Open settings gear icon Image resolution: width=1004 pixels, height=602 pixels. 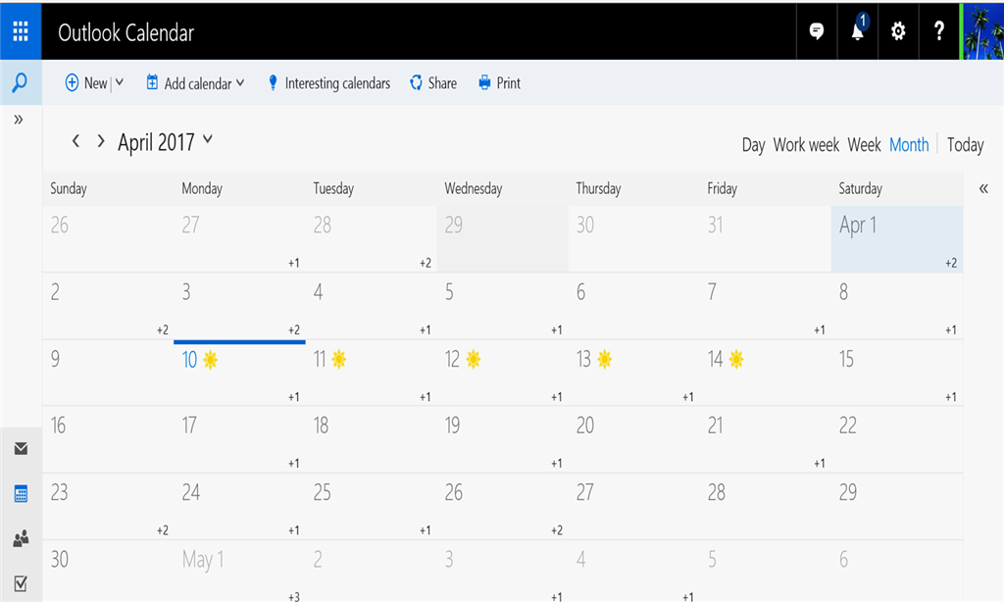pyautogui.click(x=898, y=30)
